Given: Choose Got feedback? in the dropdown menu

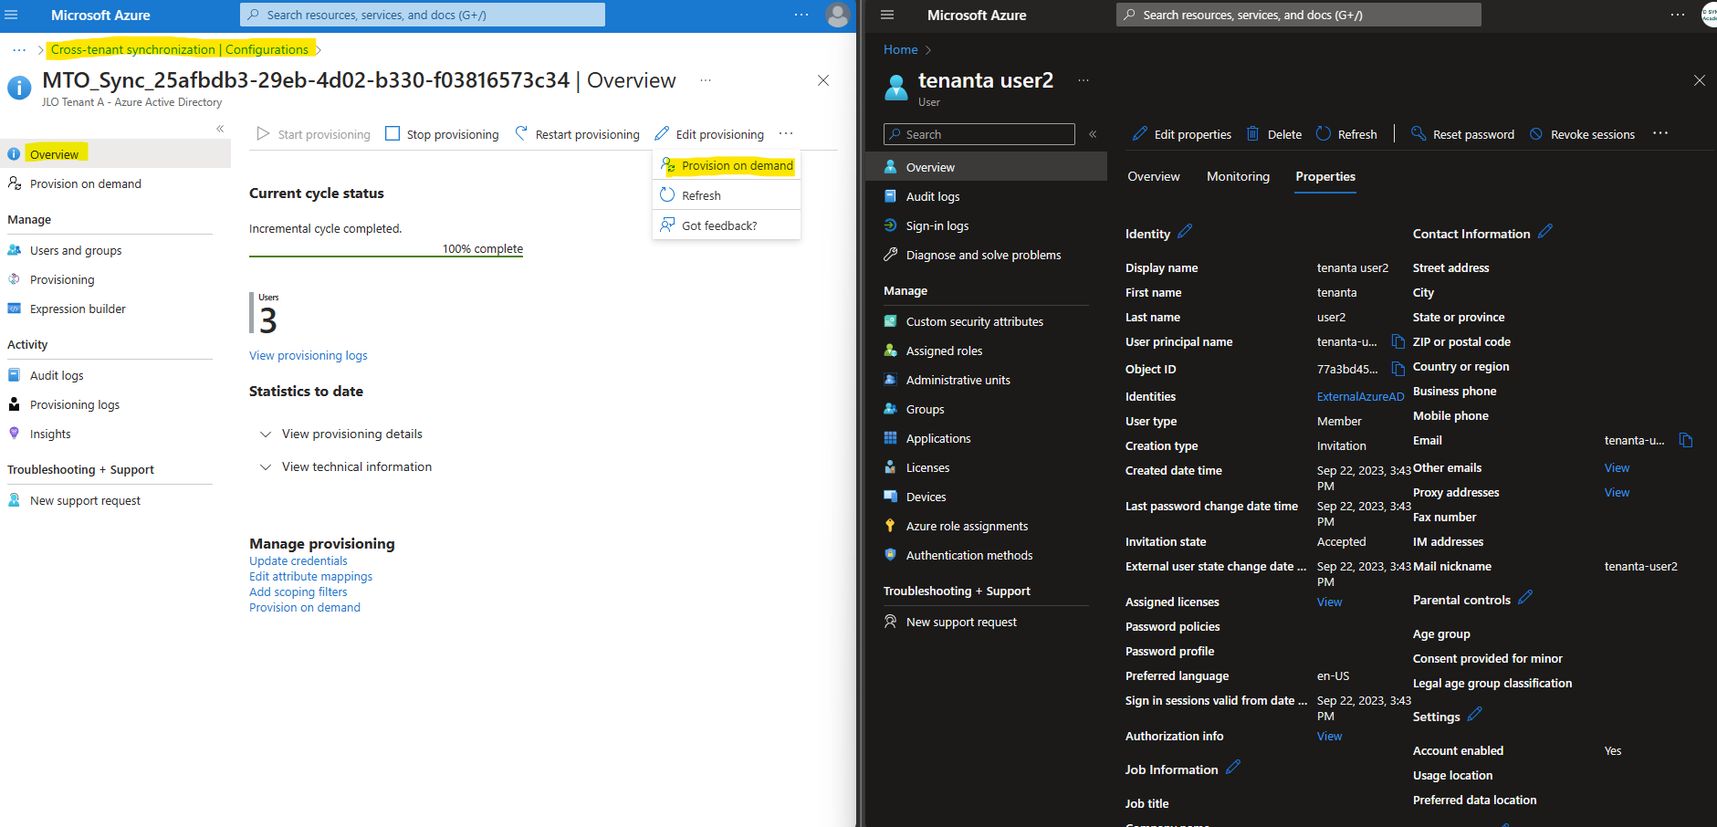Looking at the screenshot, I should [x=727, y=225].
